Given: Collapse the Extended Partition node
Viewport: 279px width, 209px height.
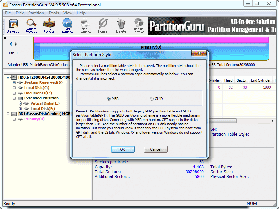Looking at the screenshot, I should [14, 98].
